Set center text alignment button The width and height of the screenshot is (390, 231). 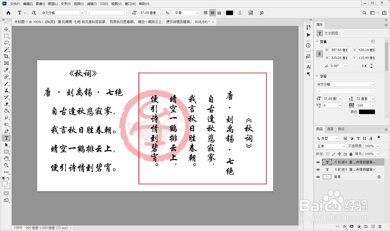212,13
